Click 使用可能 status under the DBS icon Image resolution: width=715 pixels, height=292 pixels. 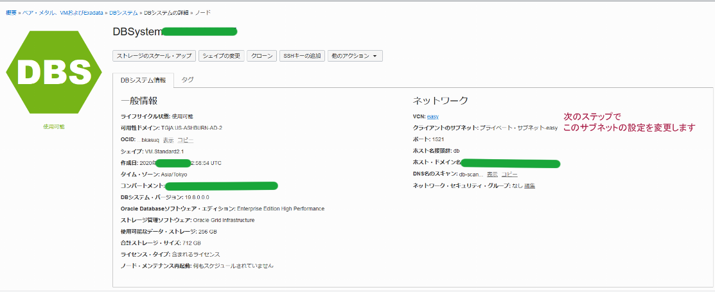coord(54,126)
